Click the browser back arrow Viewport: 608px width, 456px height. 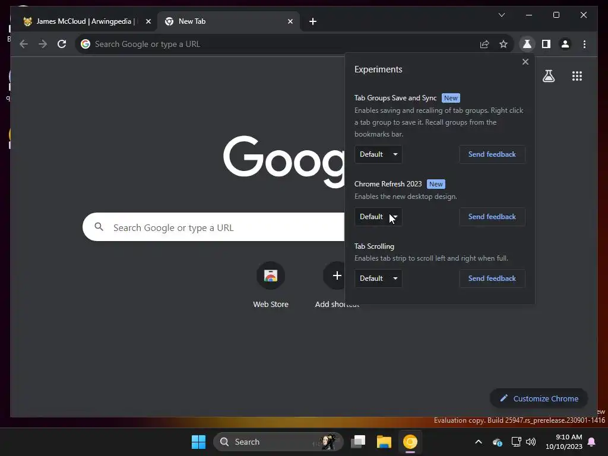pos(24,44)
